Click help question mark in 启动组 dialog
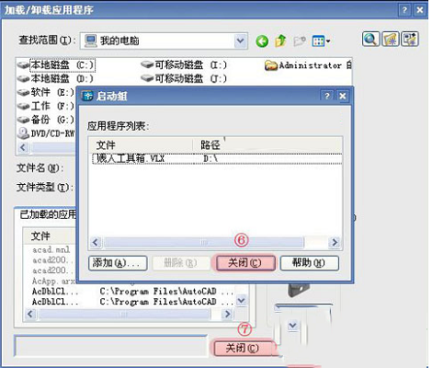 click(x=327, y=96)
